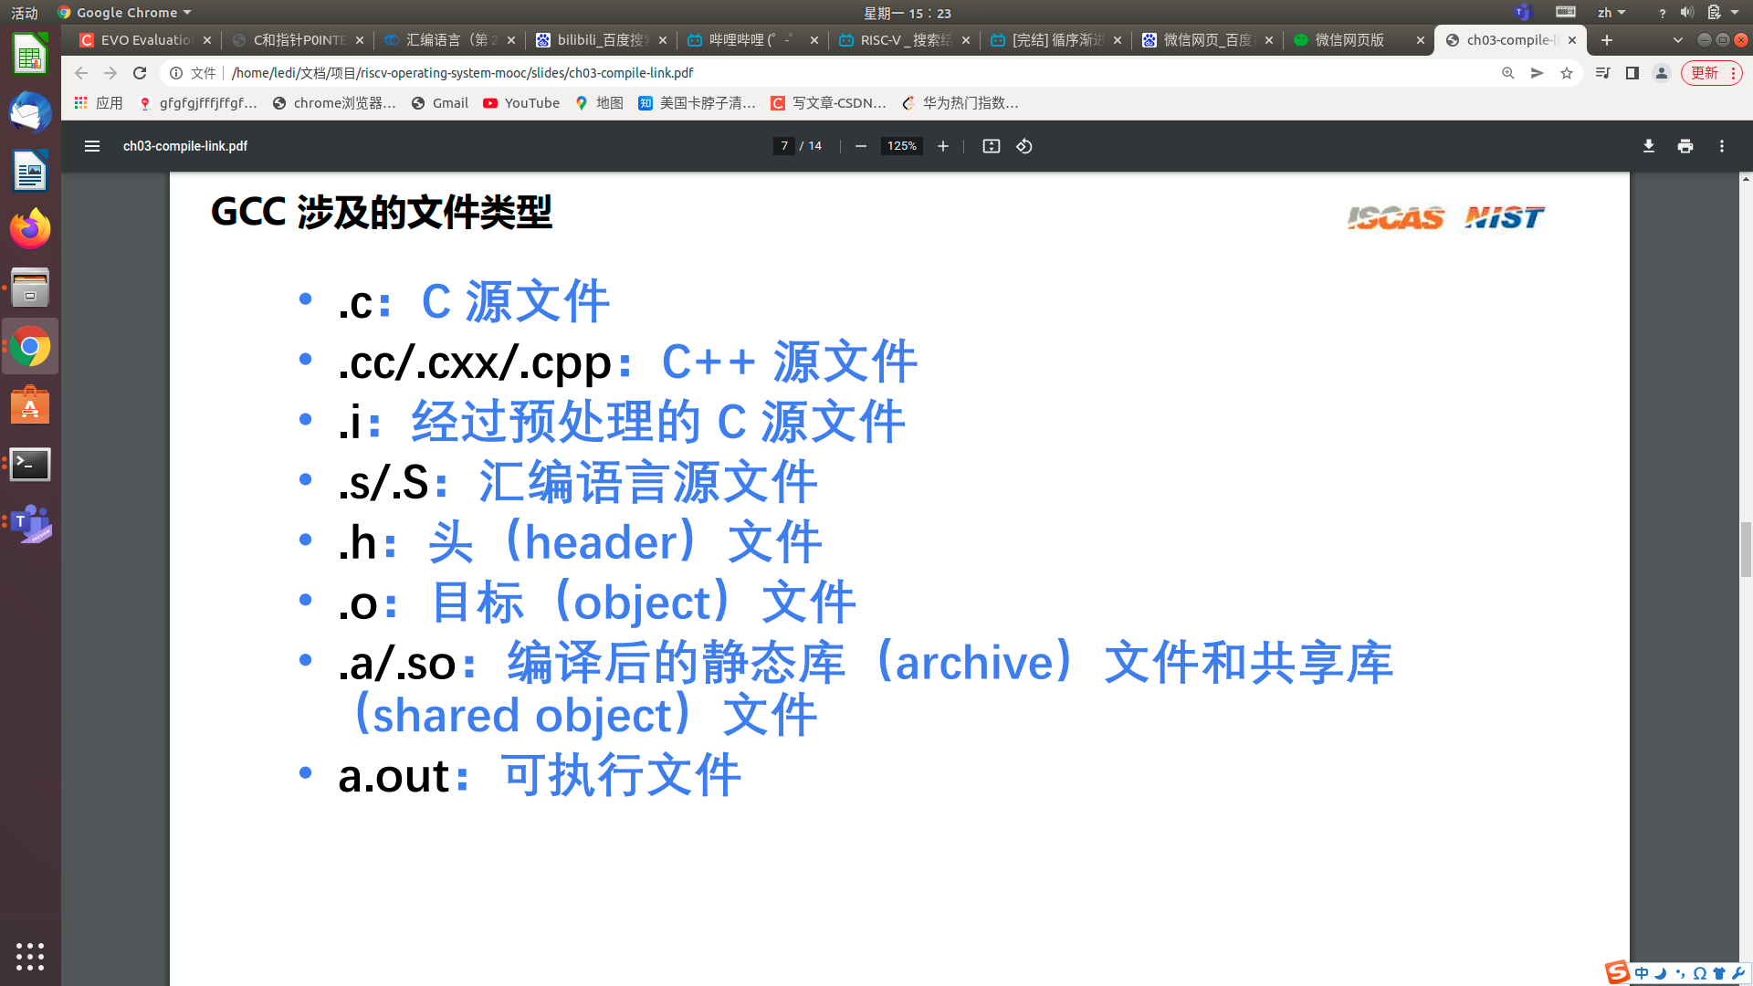Reload the current page
Screen dimensions: 1753x986
coord(140,73)
